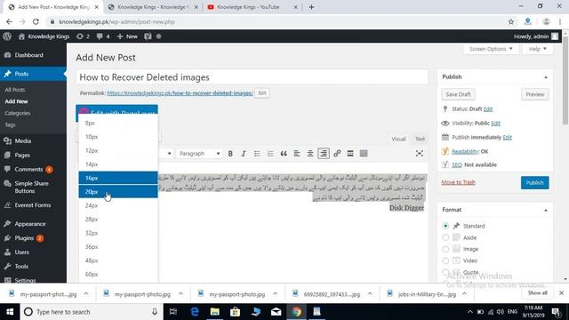
Task: Insert a bulleted list
Action: coord(257,154)
